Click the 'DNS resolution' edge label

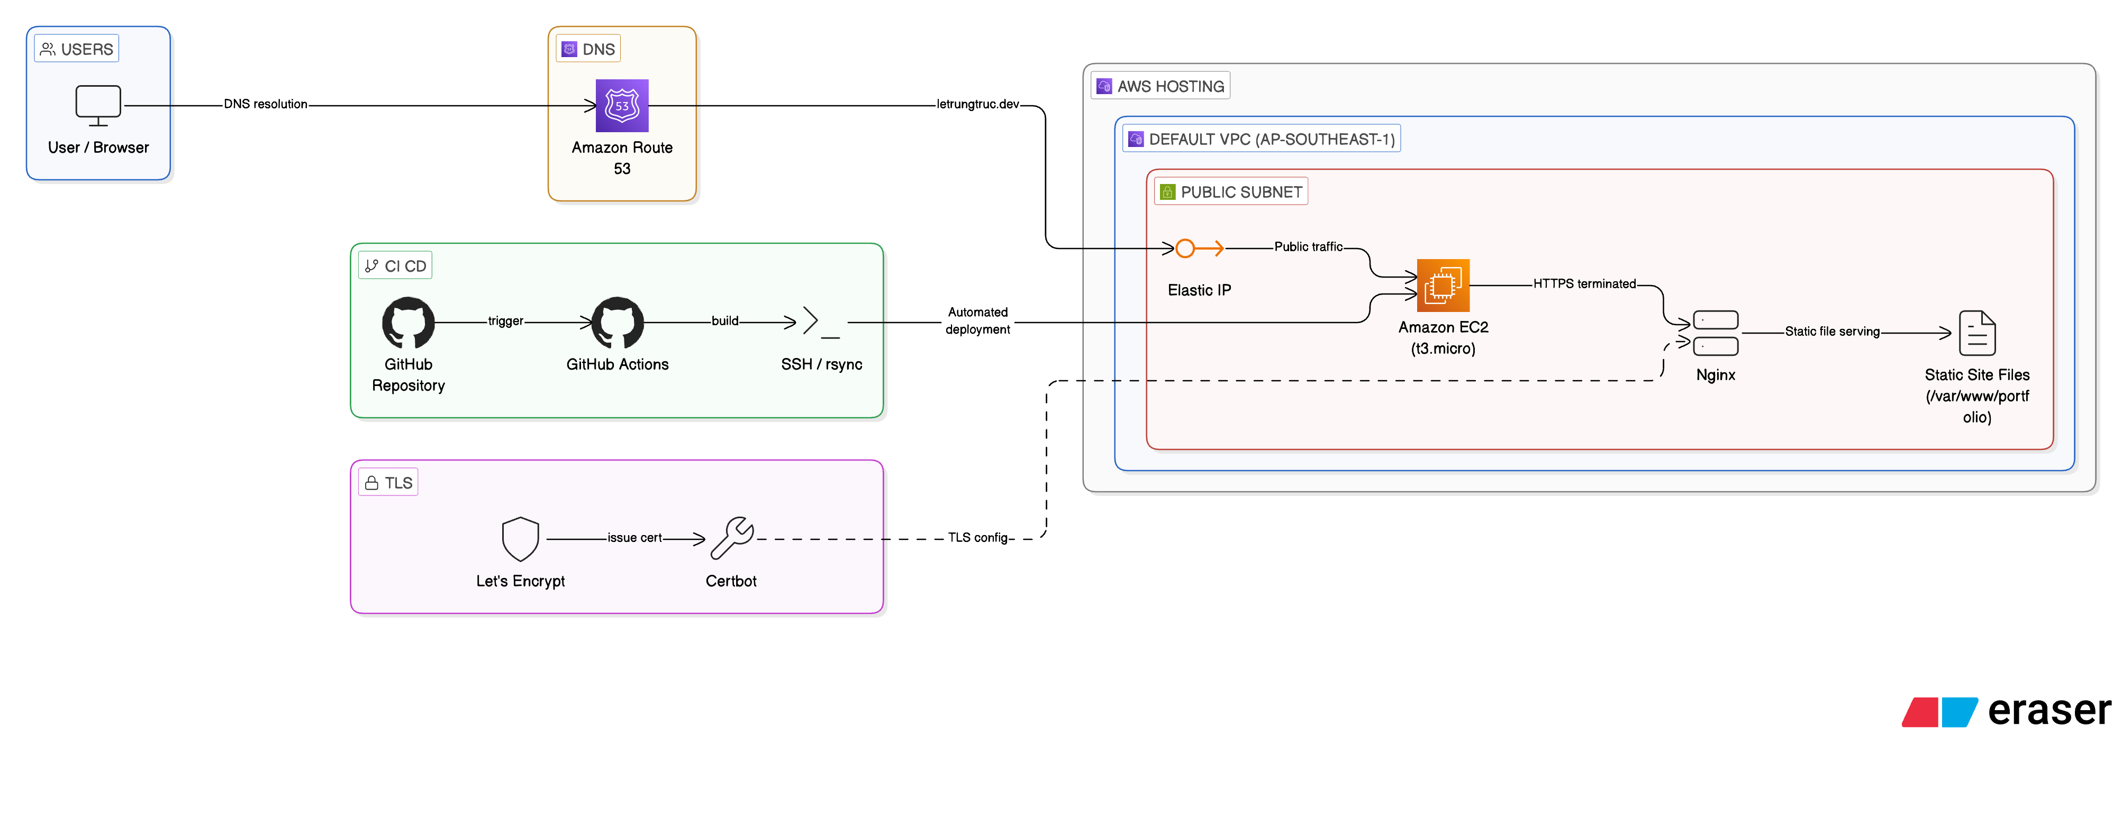[x=265, y=105]
